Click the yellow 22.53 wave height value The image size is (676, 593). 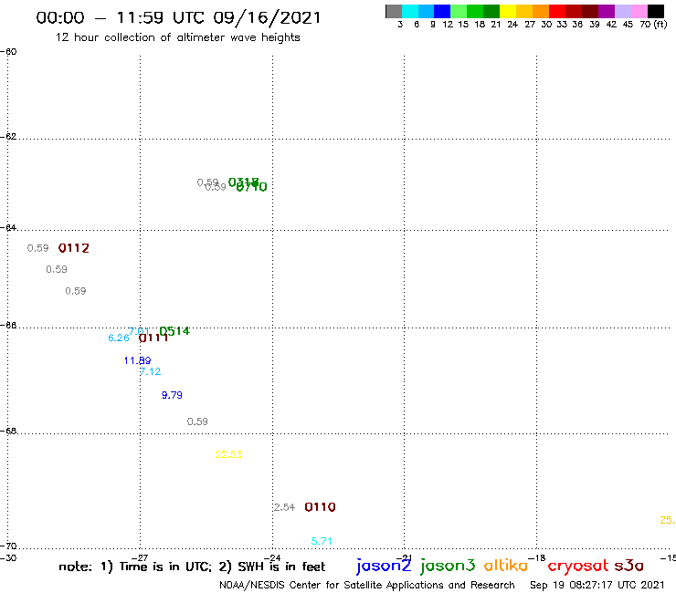[228, 454]
